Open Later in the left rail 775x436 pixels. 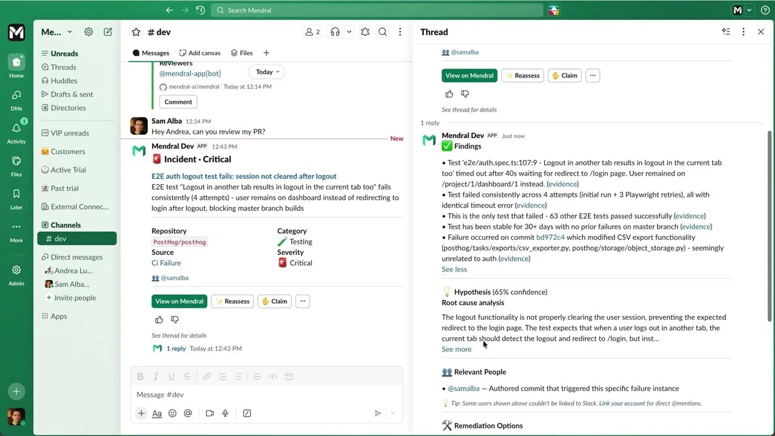point(16,198)
